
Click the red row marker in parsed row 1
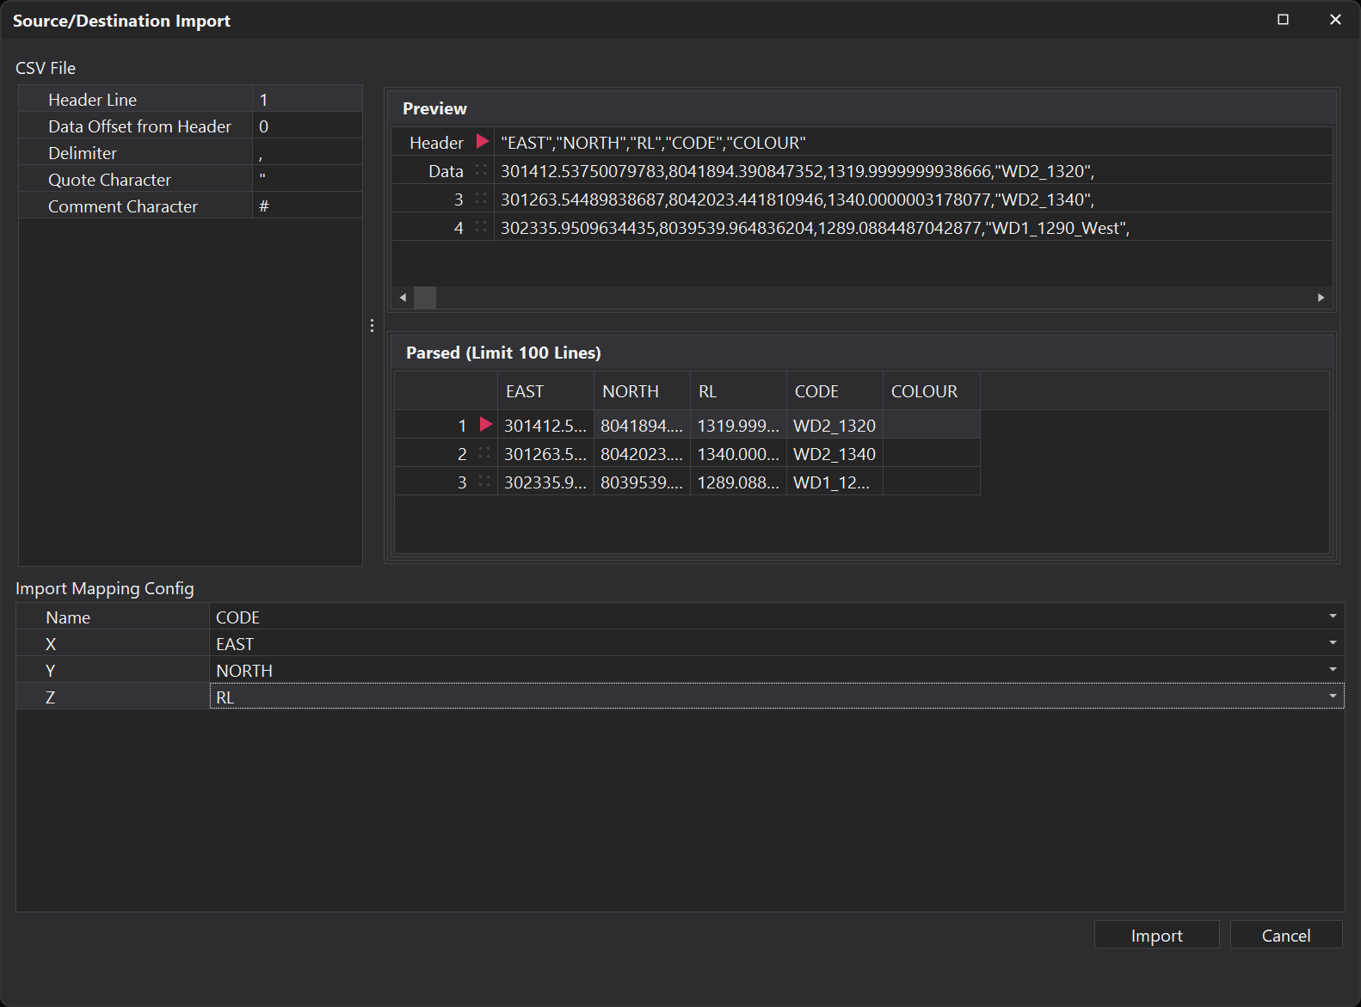(x=486, y=424)
